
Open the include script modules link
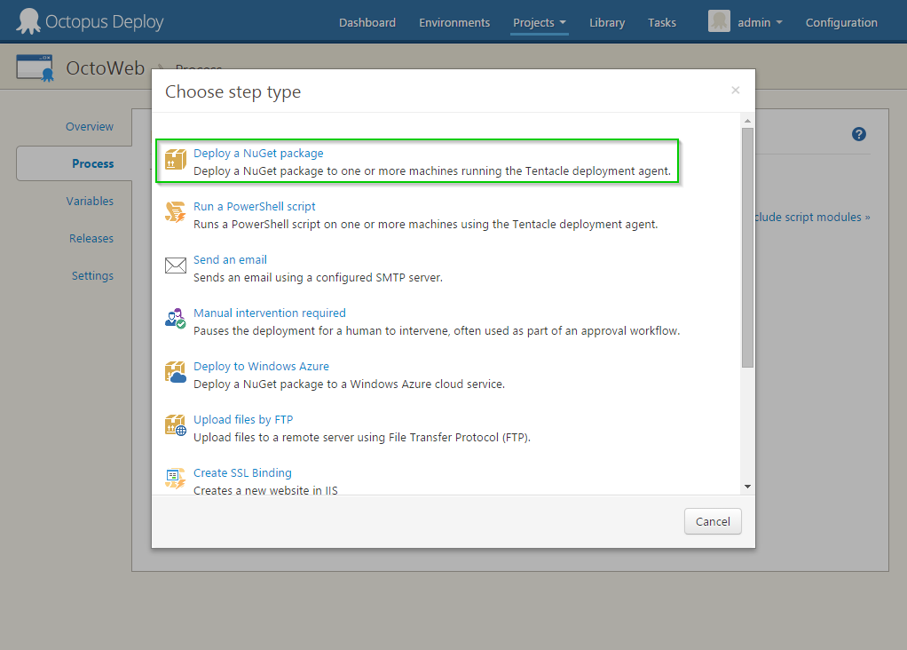tap(813, 217)
